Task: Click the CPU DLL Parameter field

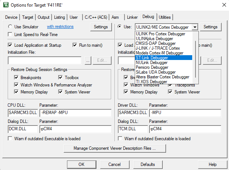Action: click(75, 113)
